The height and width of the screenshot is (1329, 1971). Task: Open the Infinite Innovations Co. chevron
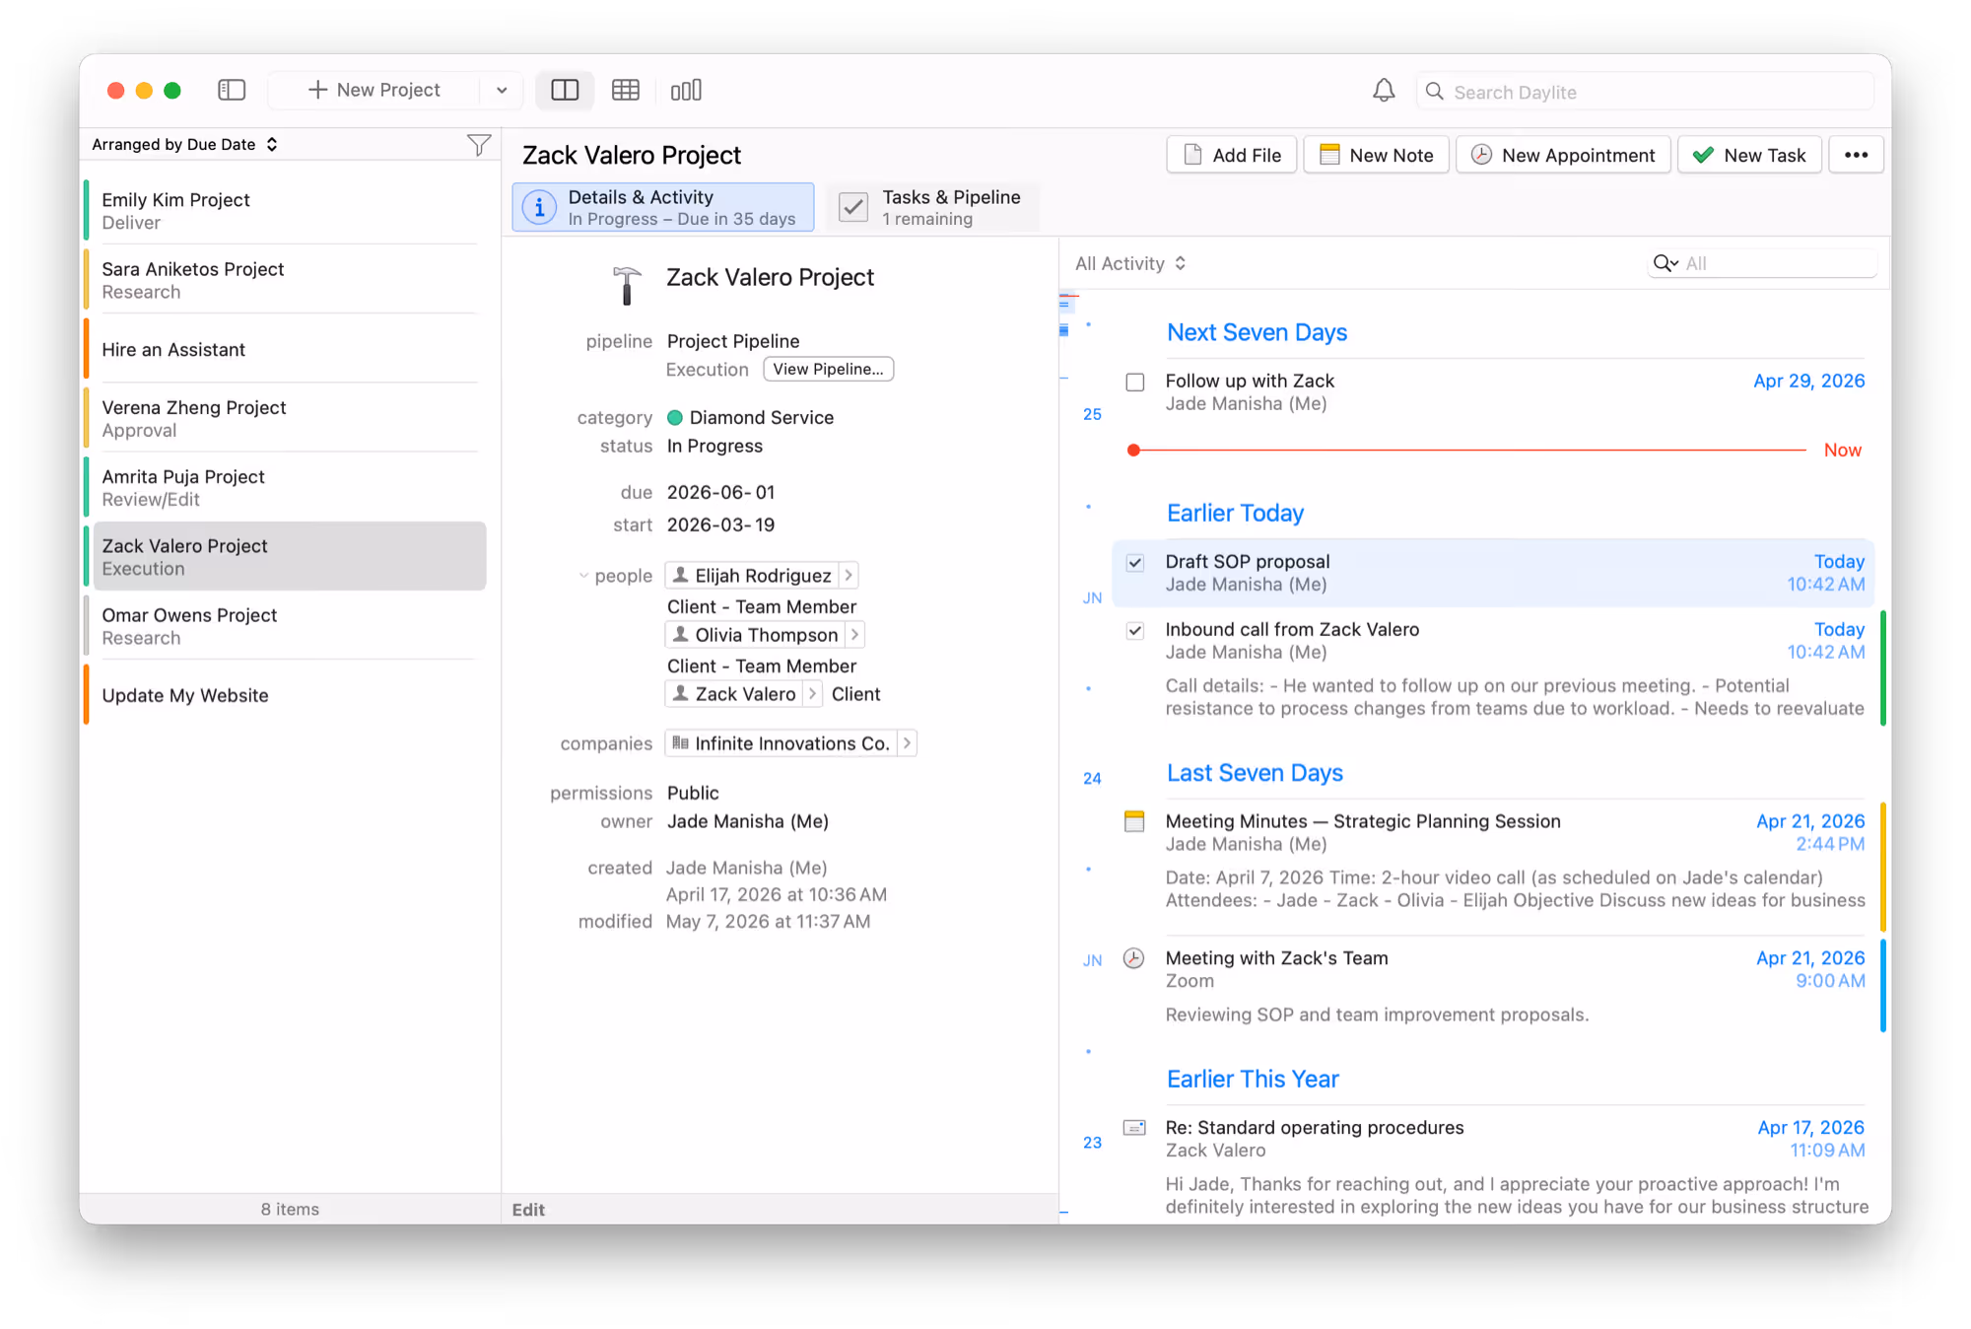pyautogui.click(x=908, y=742)
